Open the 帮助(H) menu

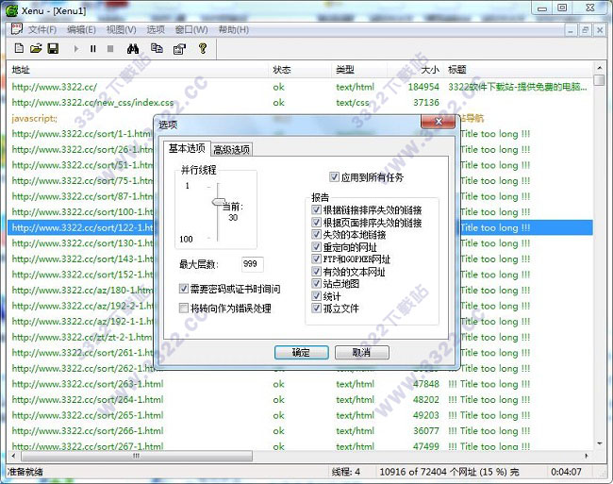(233, 29)
